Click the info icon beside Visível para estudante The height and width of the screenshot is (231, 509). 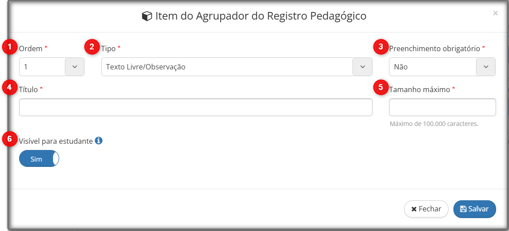[99, 141]
